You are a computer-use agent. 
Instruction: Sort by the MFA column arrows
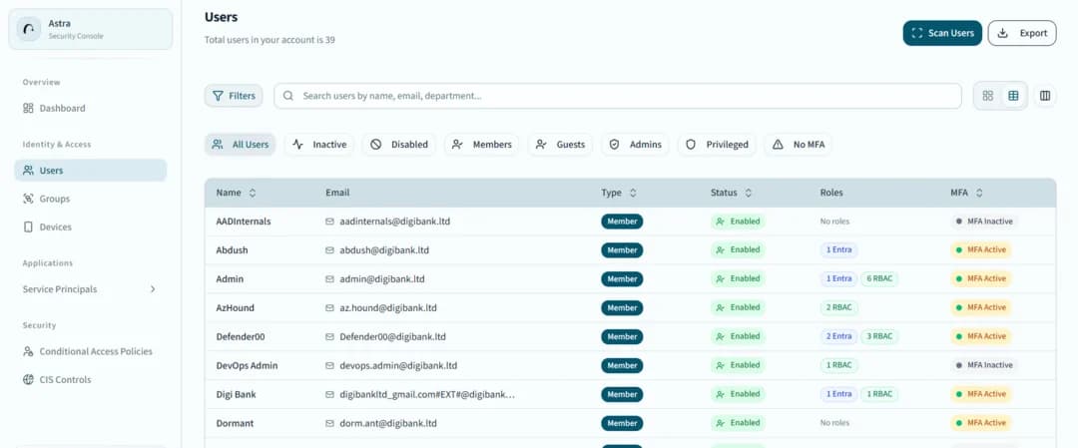(979, 194)
